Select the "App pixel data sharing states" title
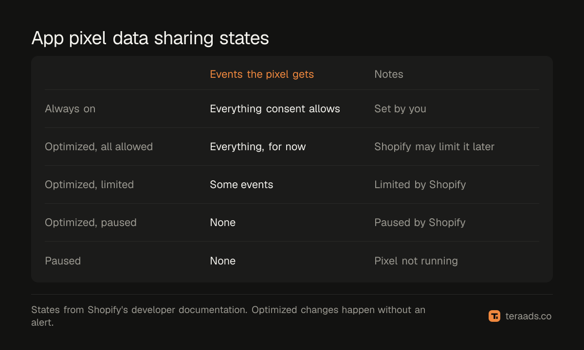This screenshot has height=350, width=584. 150,38
